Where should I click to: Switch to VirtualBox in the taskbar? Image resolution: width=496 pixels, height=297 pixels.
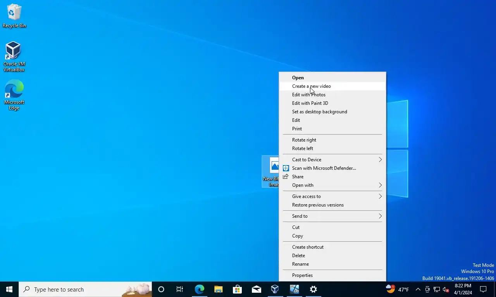pyautogui.click(x=275, y=289)
